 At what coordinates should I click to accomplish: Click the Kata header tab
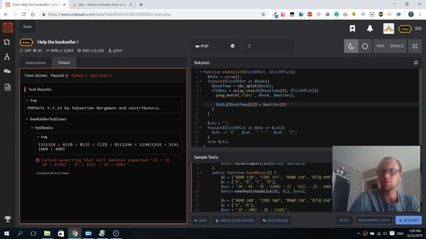tap(27, 27)
